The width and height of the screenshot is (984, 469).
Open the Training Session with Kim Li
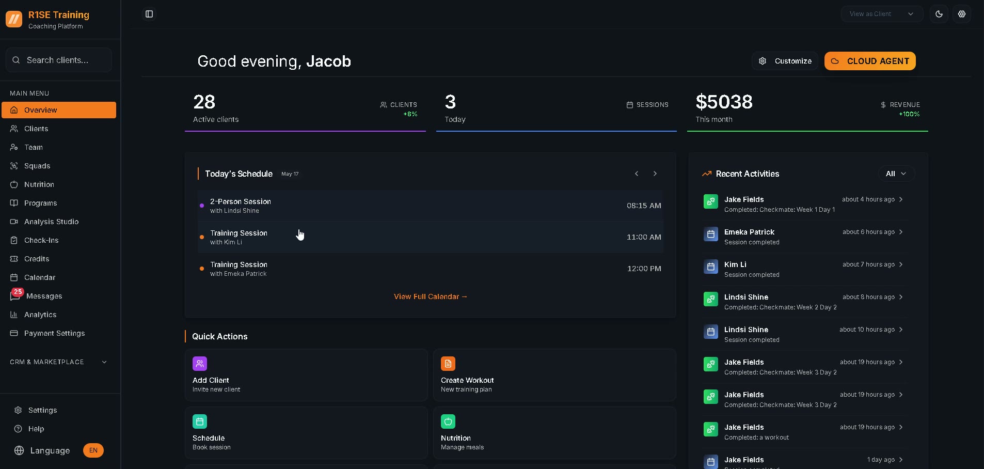[431, 237]
